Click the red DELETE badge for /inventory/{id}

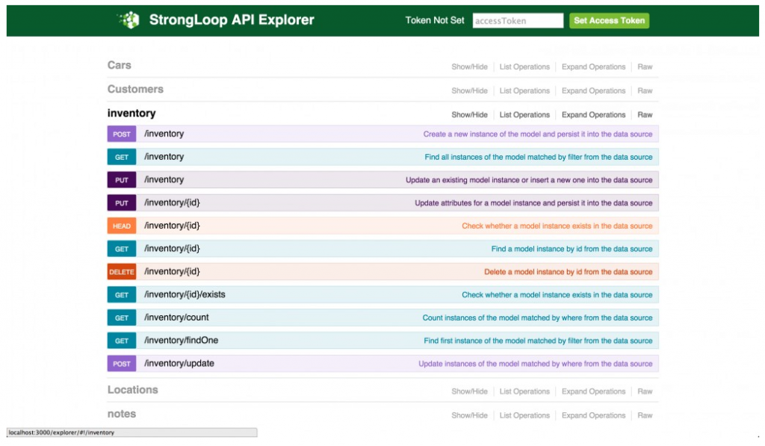[x=121, y=271]
